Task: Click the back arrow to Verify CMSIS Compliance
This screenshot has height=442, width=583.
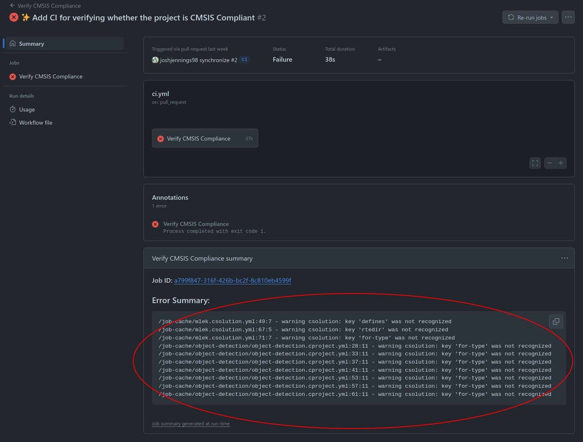Action: [x=12, y=6]
